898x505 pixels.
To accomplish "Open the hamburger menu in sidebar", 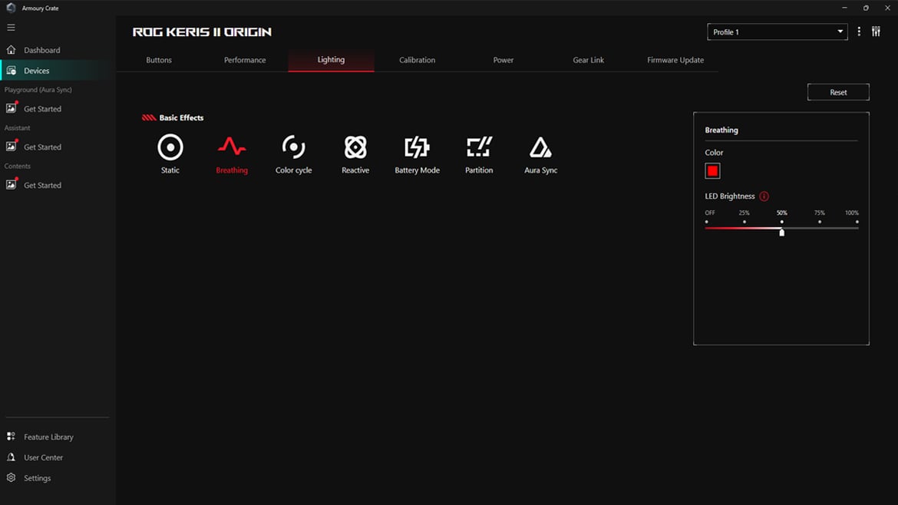I will click(x=11, y=28).
